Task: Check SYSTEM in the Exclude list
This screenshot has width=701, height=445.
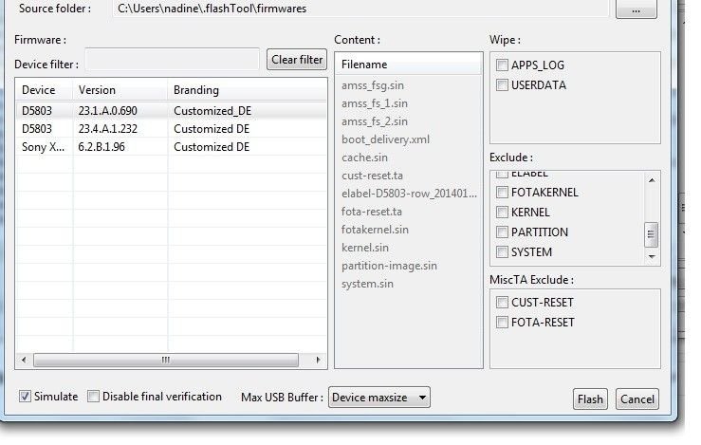Action: (502, 252)
